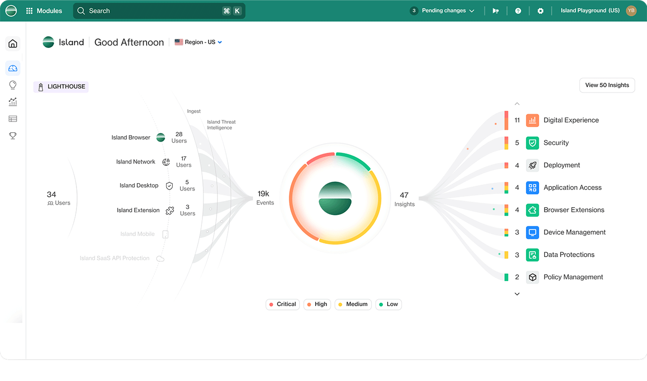Click the View 50 Insights button
Viewport: 647px width, 381px height.
(x=607, y=85)
